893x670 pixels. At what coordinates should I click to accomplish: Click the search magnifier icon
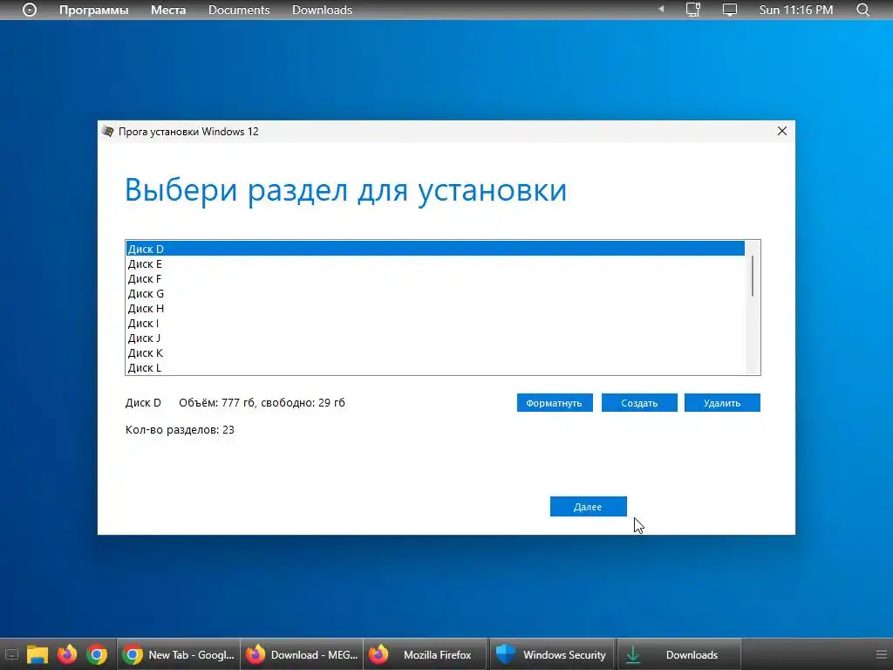click(862, 10)
